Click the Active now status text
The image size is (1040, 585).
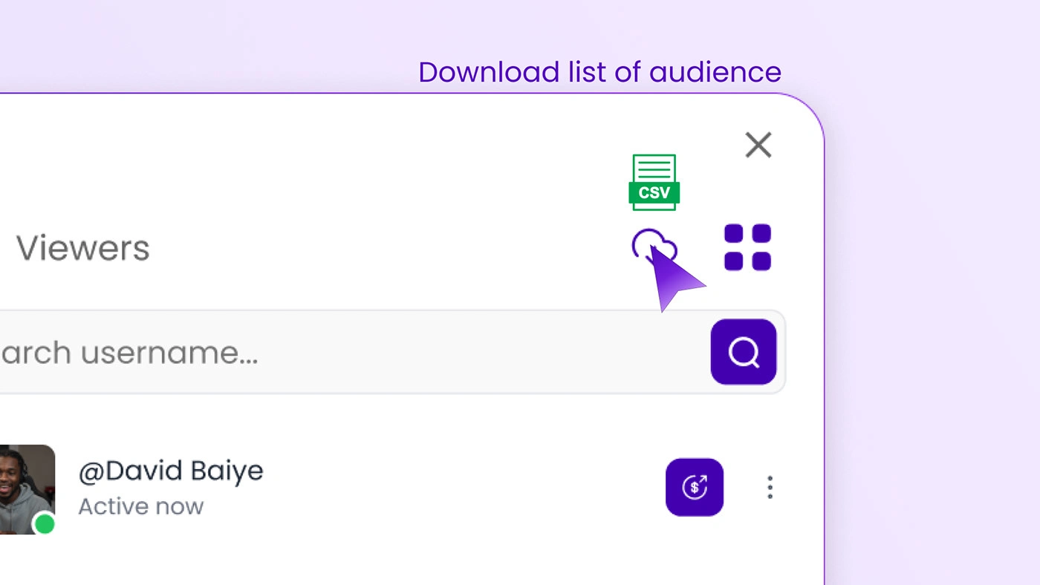coord(141,506)
